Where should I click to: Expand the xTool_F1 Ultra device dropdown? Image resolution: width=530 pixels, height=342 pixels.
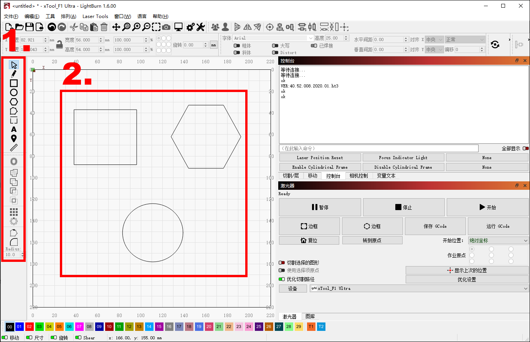click(x=419, y=288)
